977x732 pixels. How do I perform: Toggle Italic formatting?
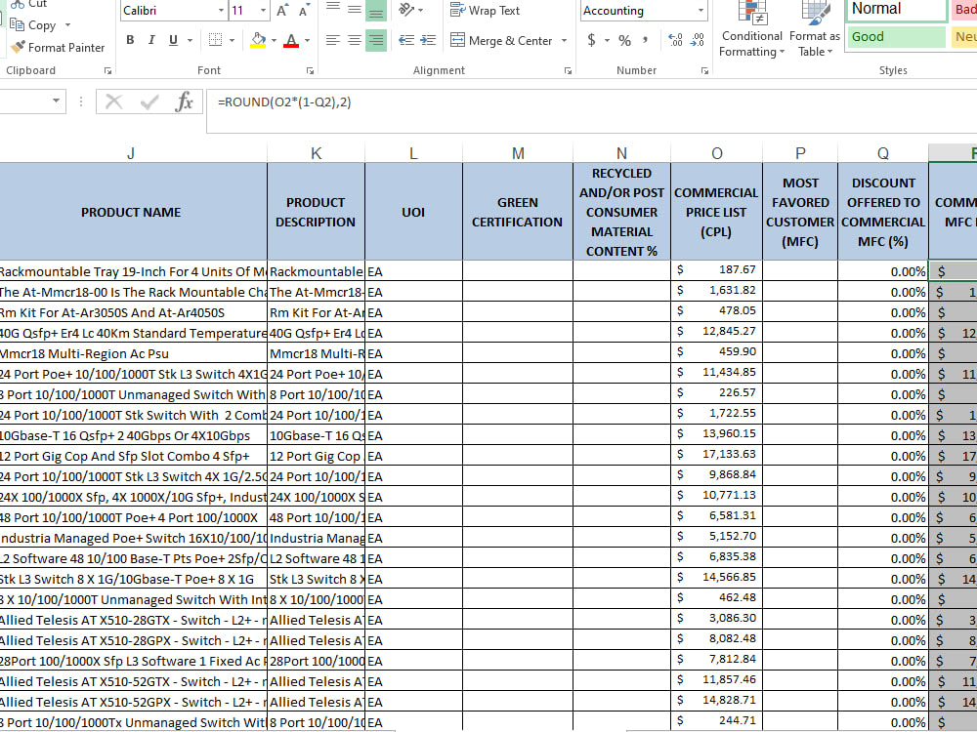coord(151,40)
